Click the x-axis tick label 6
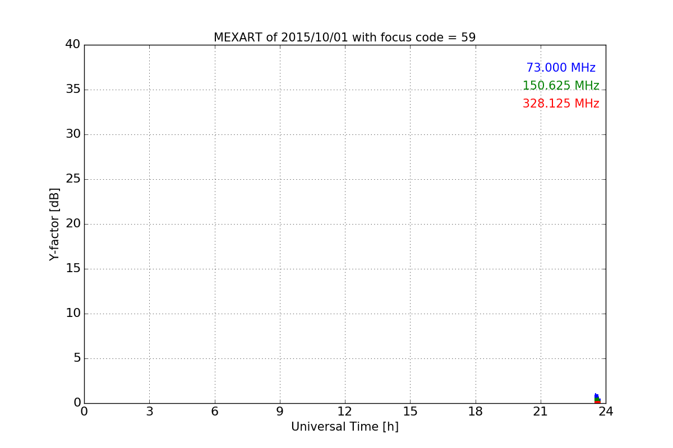Image resolution: width=673 pixels, height=448 pixels. coord(214,412)
